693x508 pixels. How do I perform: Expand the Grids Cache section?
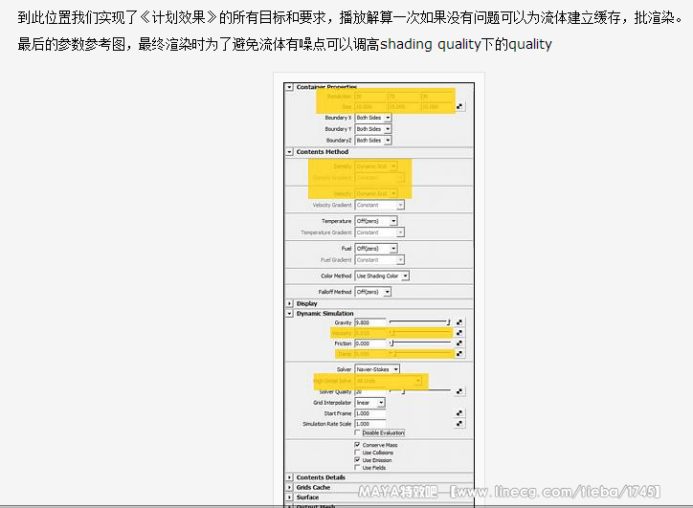tap(290, 487)
